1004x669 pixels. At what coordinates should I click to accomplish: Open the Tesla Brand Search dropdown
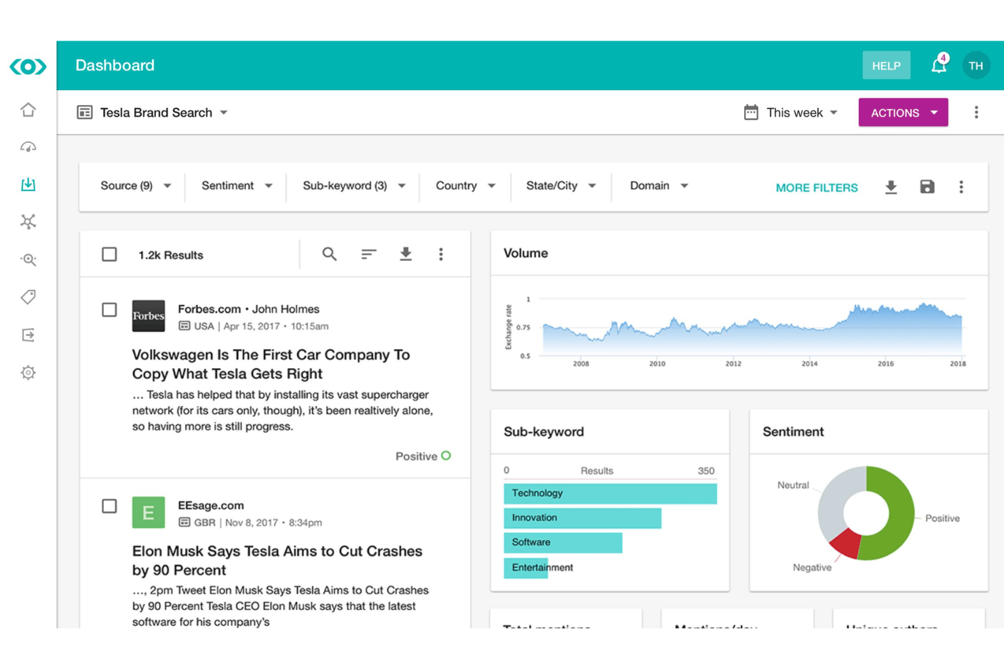click(x=164, y=113)
